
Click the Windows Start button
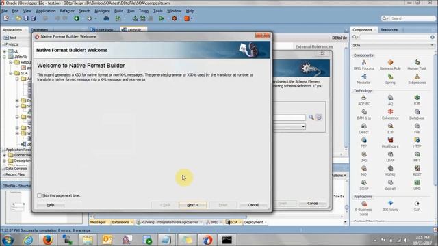tap(8, 240)
